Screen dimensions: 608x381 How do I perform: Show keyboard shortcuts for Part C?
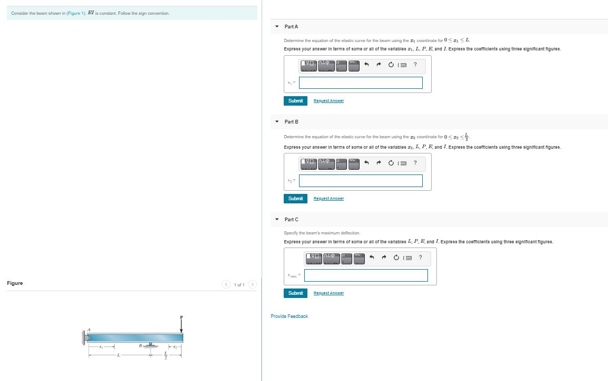pyautogui.click(x=408, y=258)
